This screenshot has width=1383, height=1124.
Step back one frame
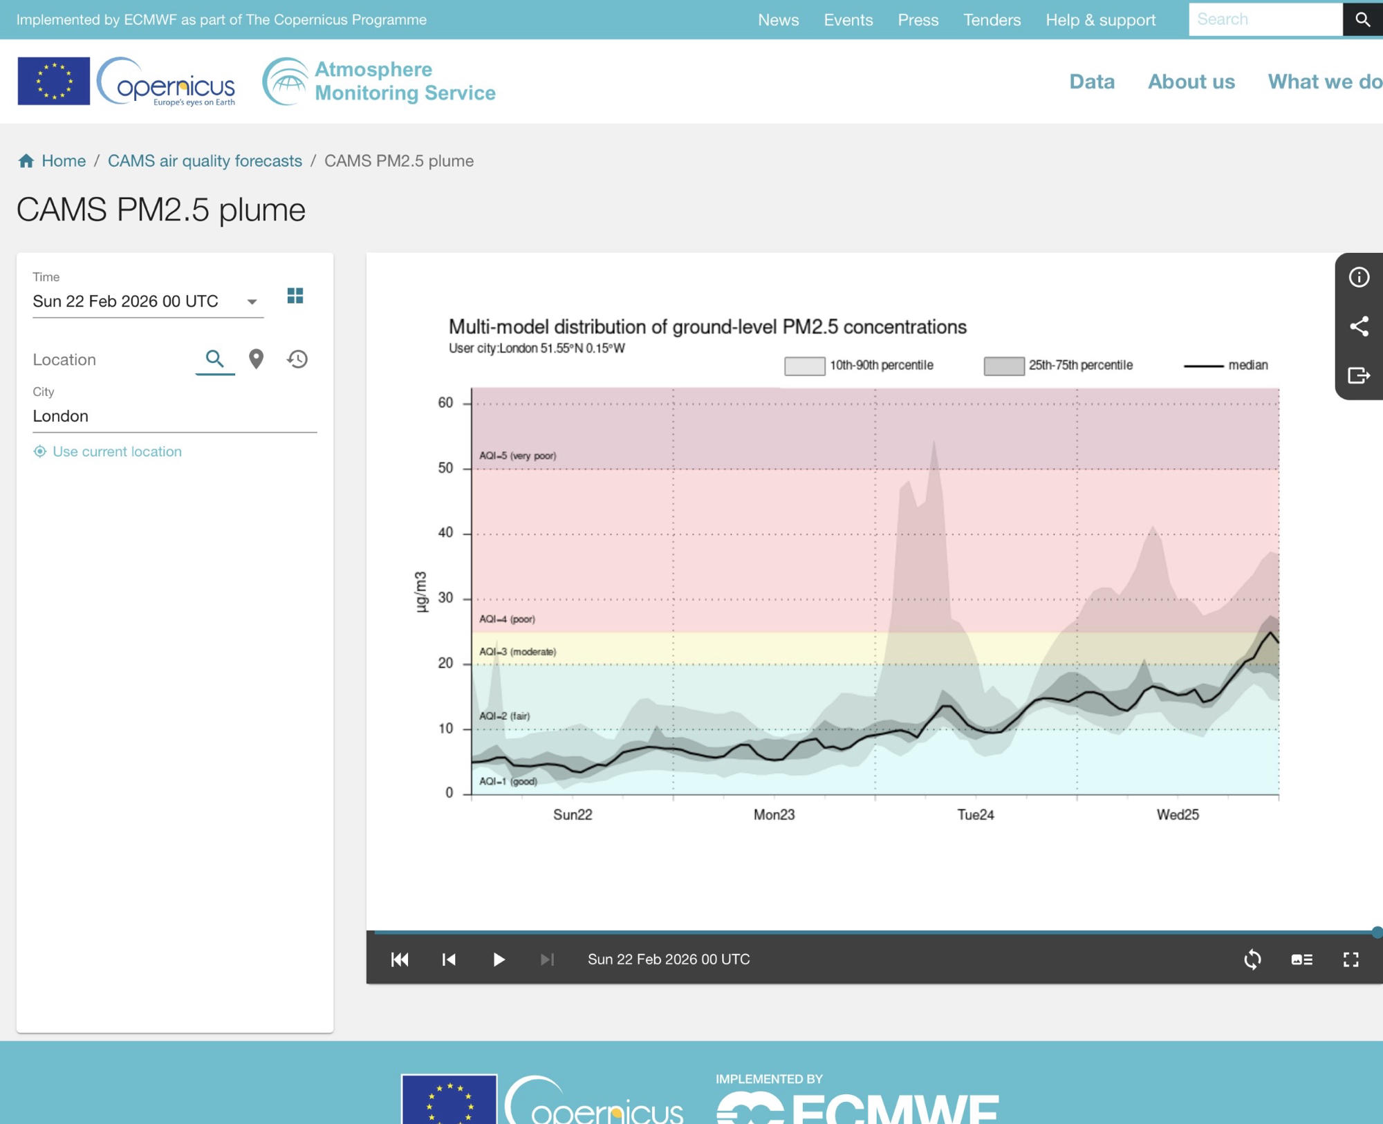(449, 959)
